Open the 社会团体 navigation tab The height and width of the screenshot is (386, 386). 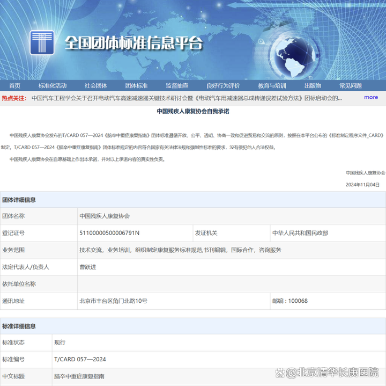(x=95, y=86)
